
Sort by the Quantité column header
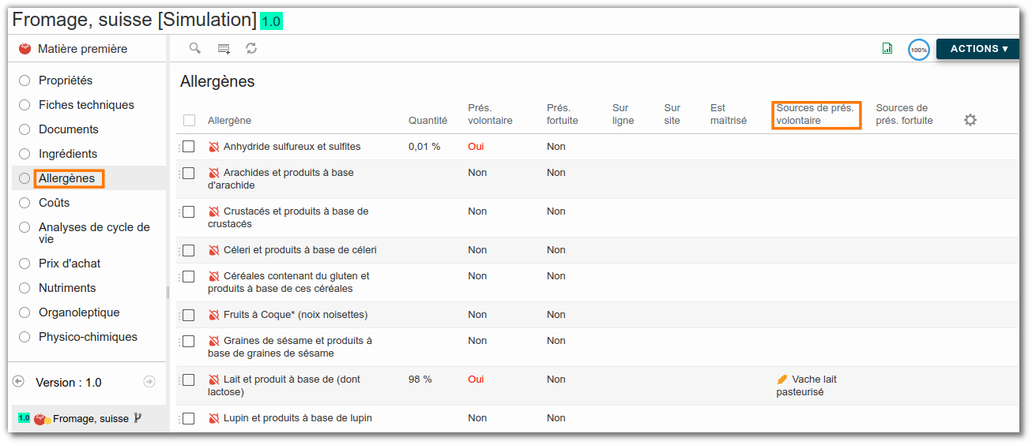pyautogui.click(x=427, y=121)
